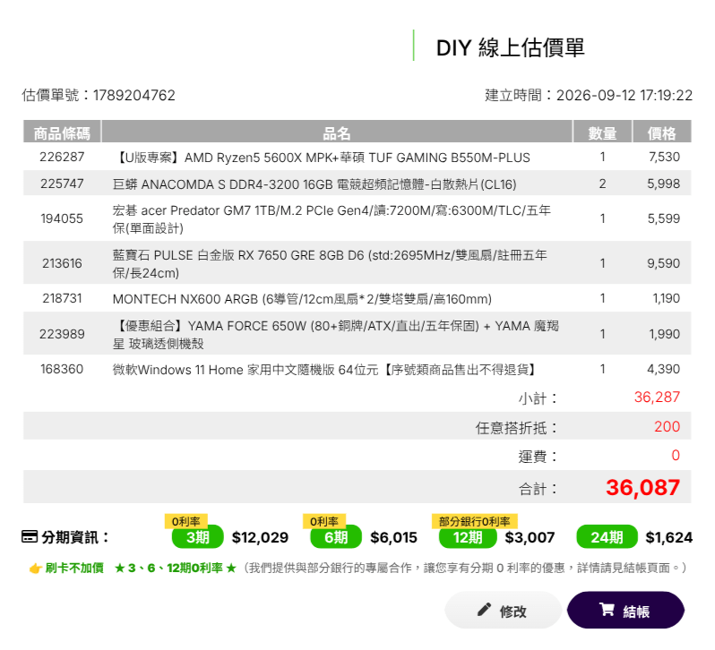This screenshot has height=650, width=715.
Task: Click the 估價單號 1789204762 text
Action: click(x=99, y=95)
